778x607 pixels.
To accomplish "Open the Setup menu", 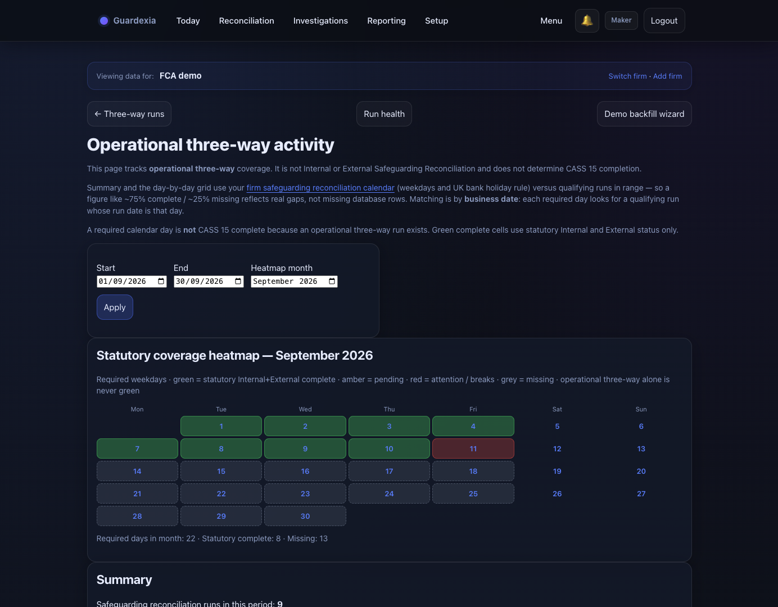I will coord(437,21).
